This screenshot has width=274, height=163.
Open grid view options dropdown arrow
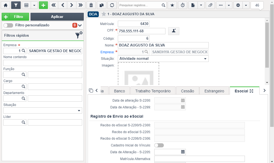(34, 5)
